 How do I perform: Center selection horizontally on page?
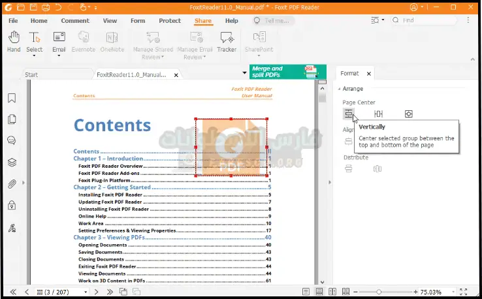[x=378, y=114]
